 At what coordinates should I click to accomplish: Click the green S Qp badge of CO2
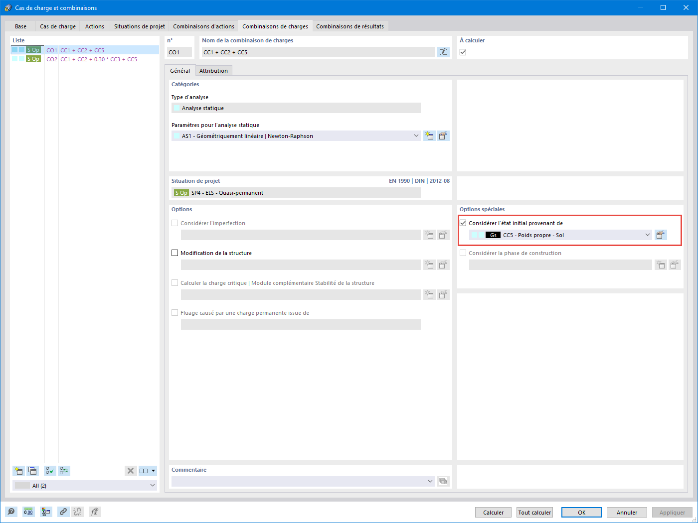[x=33, y=59]
